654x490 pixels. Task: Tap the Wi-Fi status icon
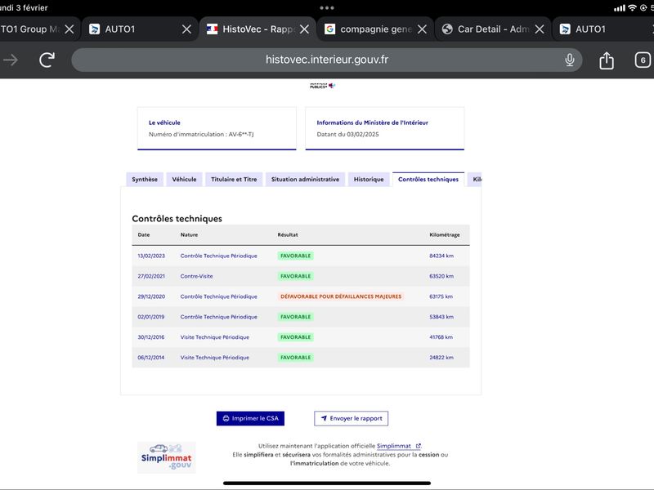[632, 8]
